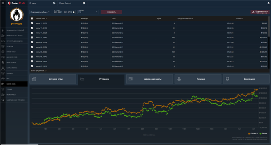This screenshot has width=271, height=145.
Task: Toggle the select-all checkbox in the table header
Action: coord(32,19)
